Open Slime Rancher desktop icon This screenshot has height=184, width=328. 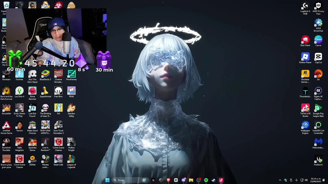coord(32,94)
